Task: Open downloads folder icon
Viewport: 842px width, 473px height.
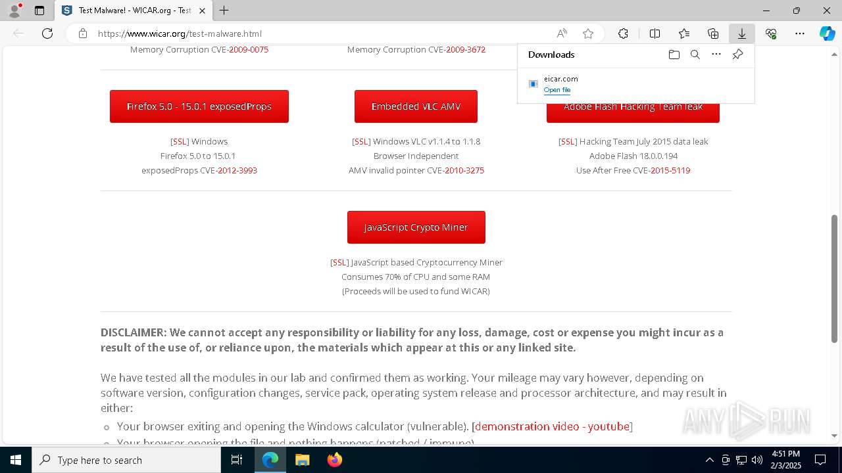Action: coord(674,55)
